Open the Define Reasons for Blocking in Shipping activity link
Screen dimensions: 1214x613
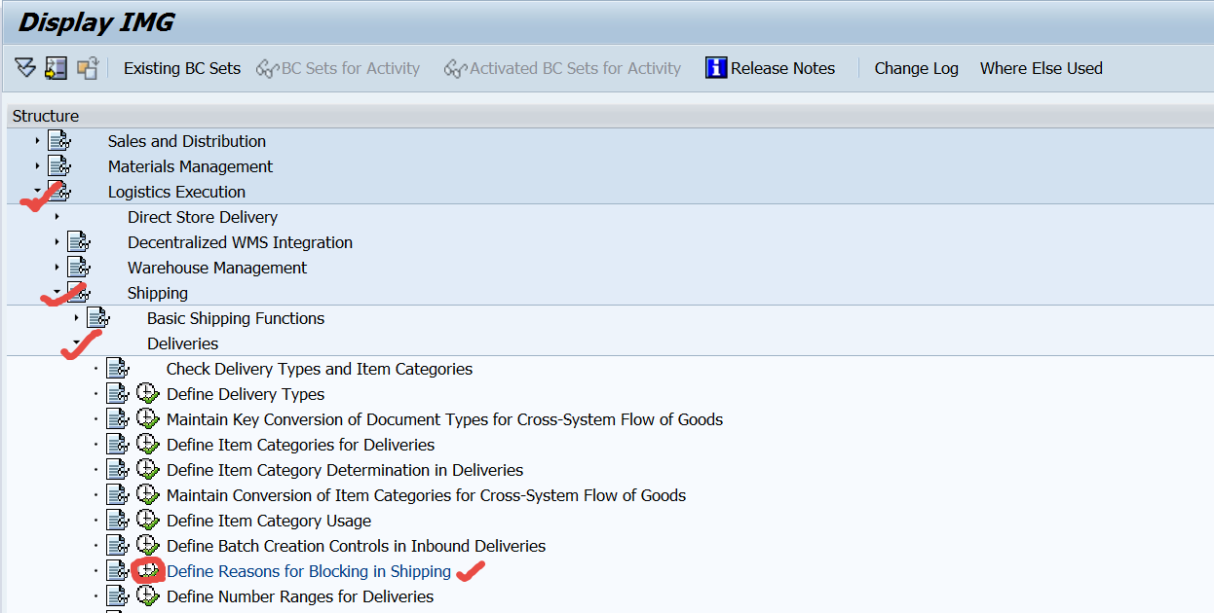308,570
